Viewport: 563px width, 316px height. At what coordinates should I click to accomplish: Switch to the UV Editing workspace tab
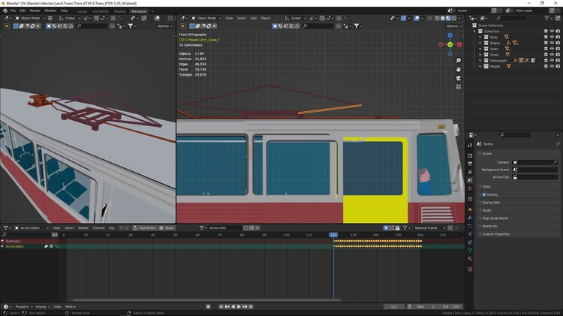[x=100, y=11]
